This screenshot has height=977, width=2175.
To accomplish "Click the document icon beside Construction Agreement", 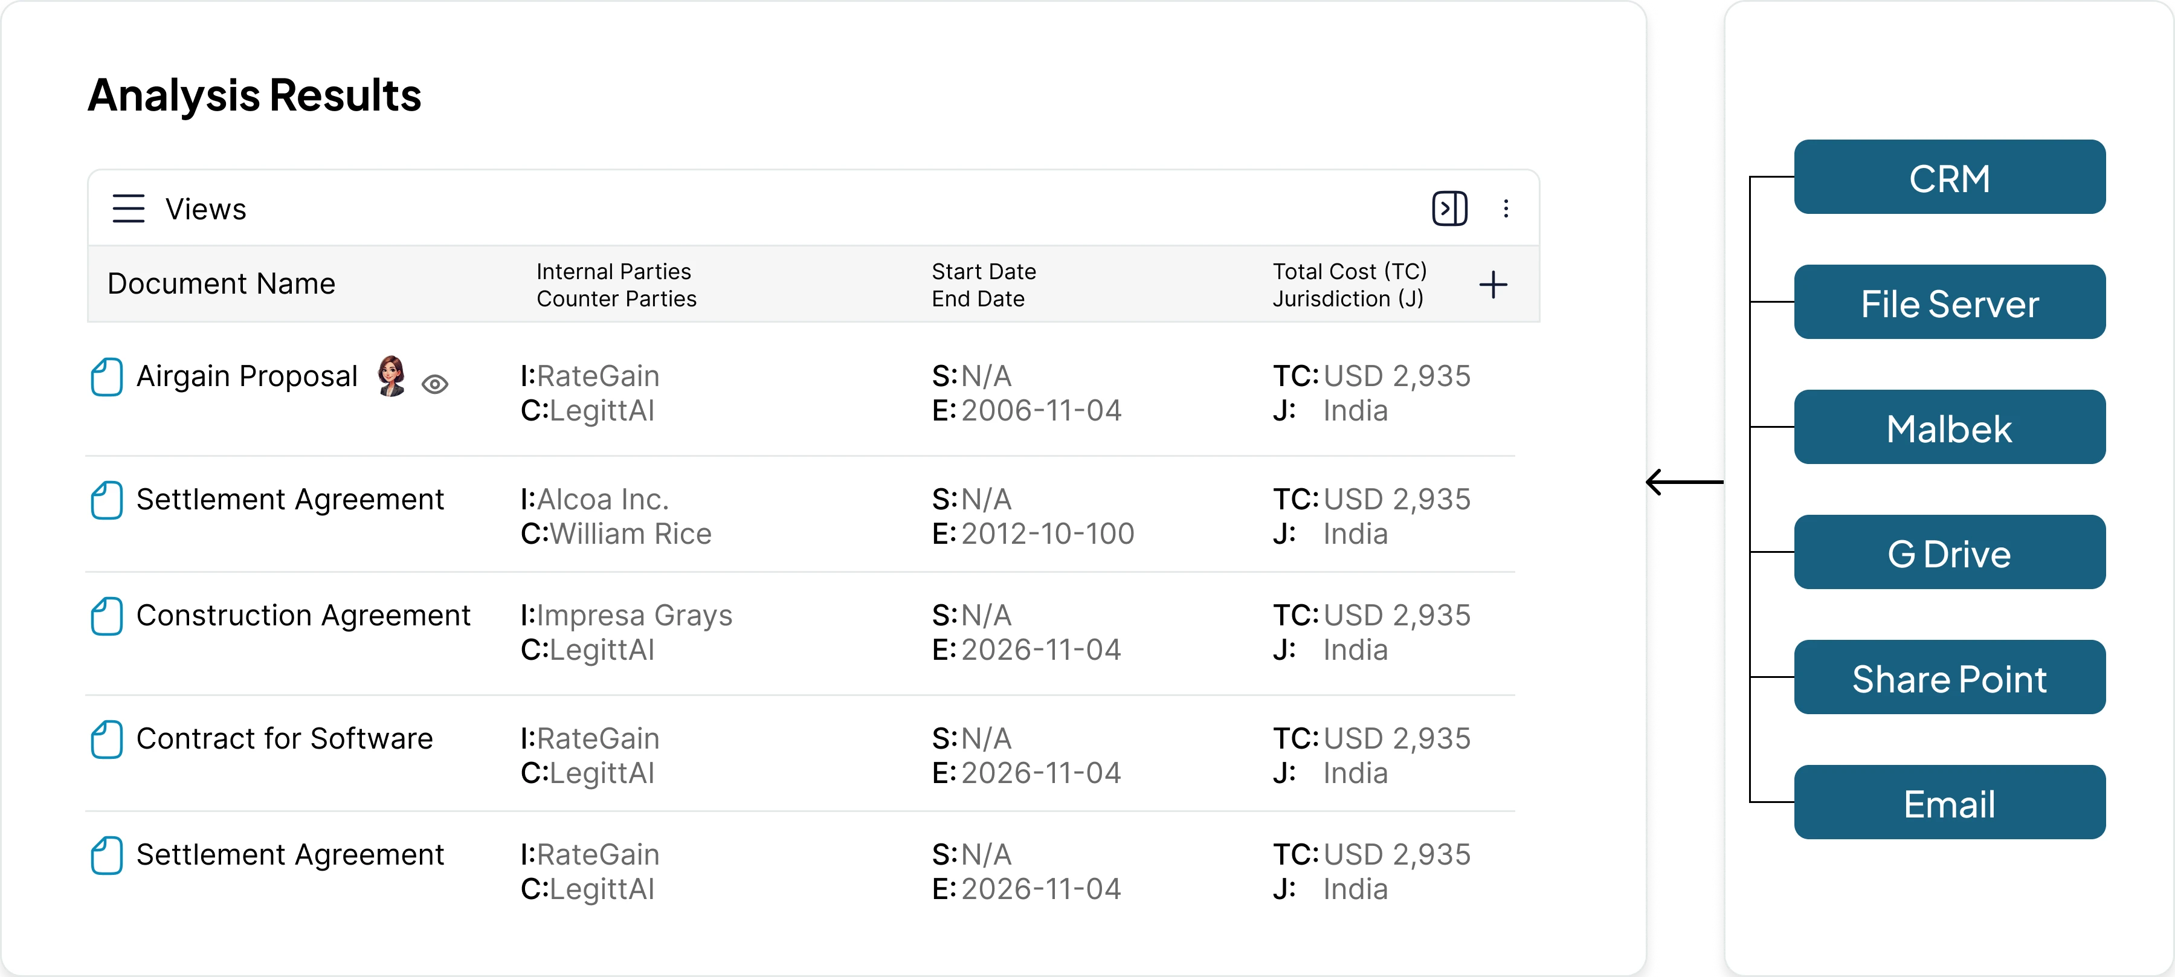I will [x=106, y=617].
